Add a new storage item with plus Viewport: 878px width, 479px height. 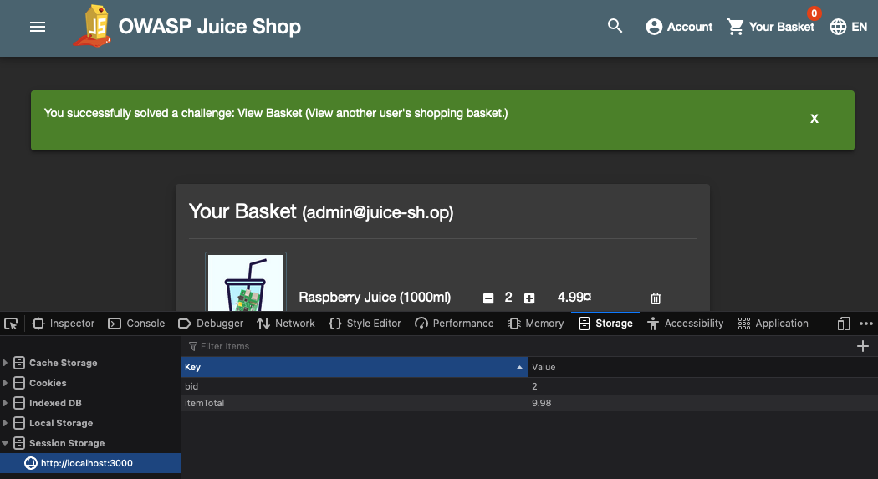[863, 346]
